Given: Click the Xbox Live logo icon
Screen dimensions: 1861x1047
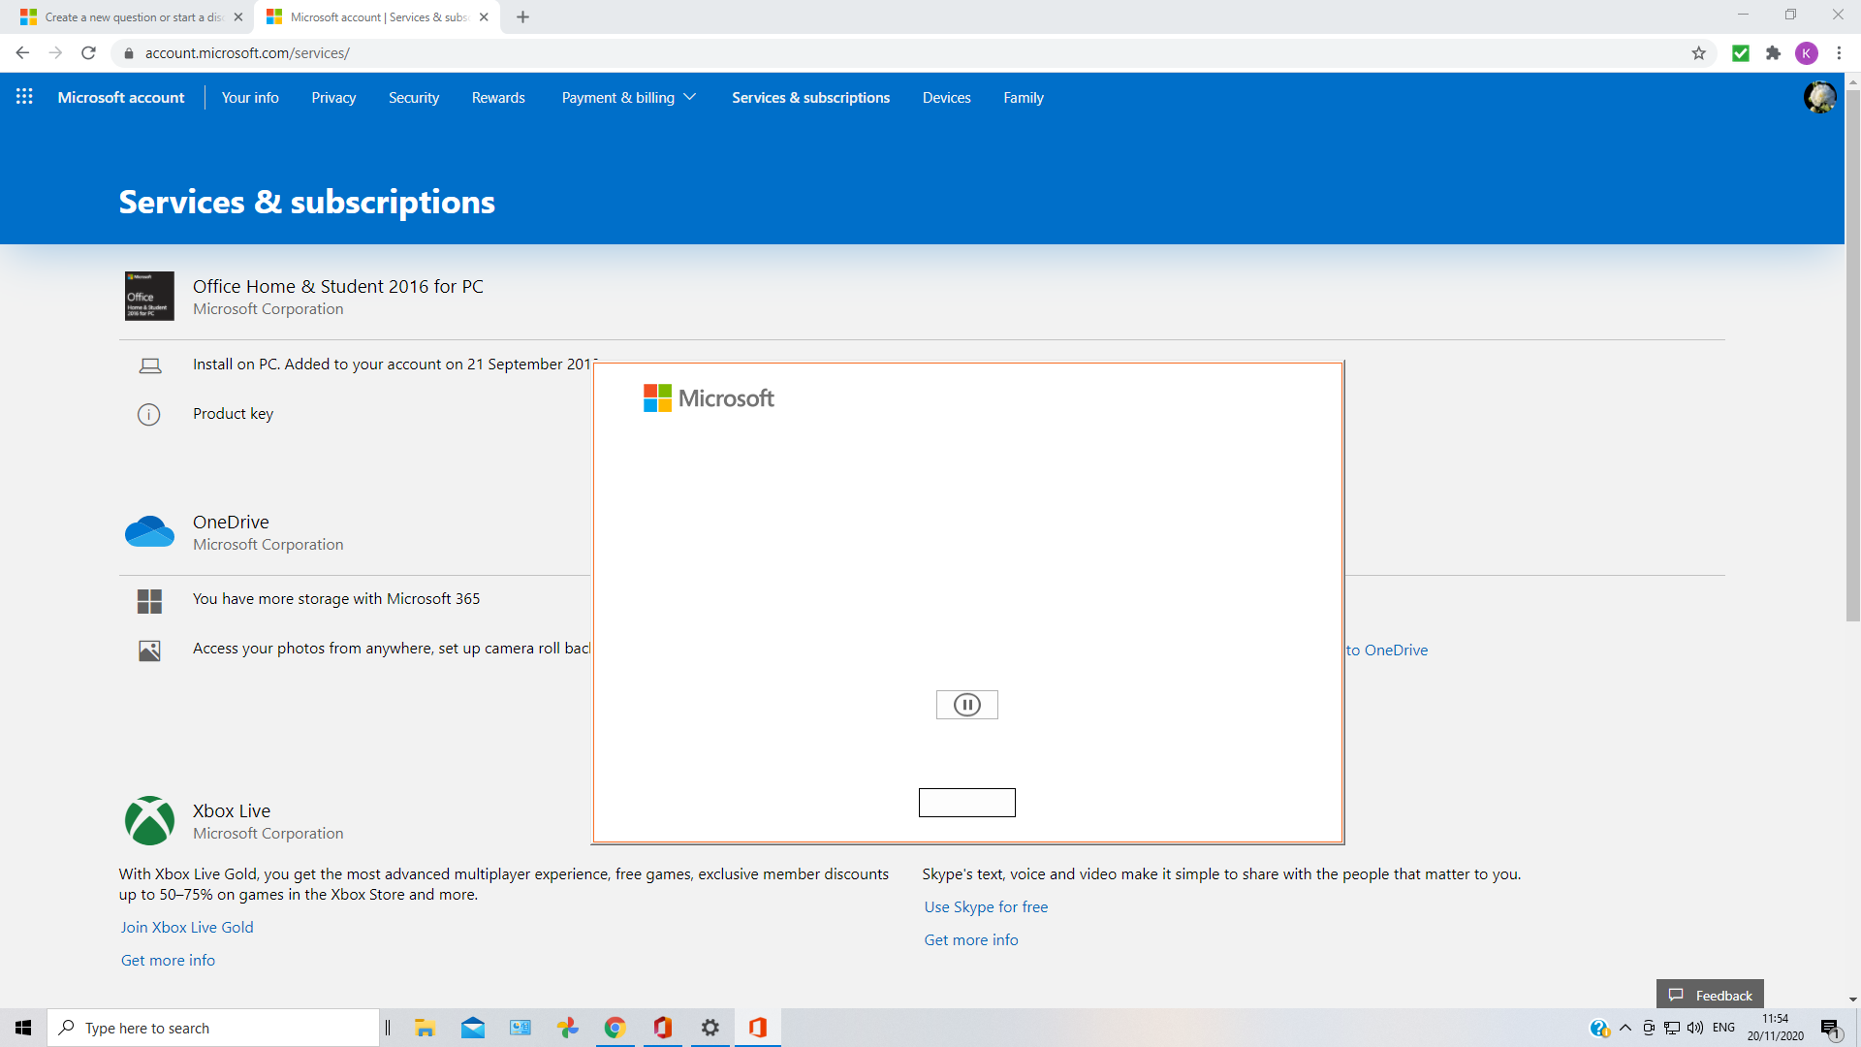Looking at the screenshot, I should (149, 820).
